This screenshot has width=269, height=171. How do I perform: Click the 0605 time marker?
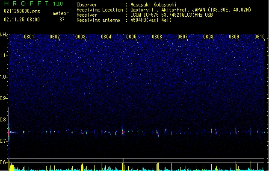[131, 37]
